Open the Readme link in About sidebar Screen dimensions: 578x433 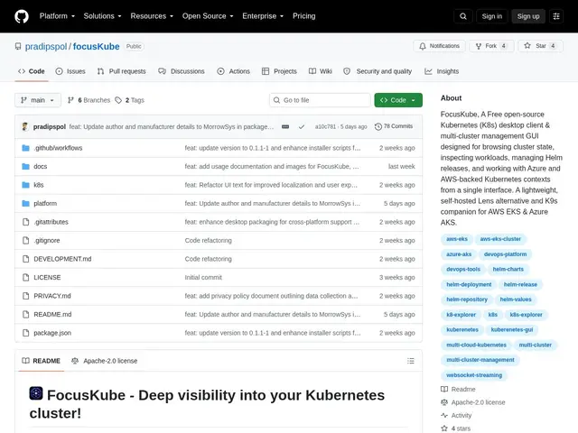(463, 389)
